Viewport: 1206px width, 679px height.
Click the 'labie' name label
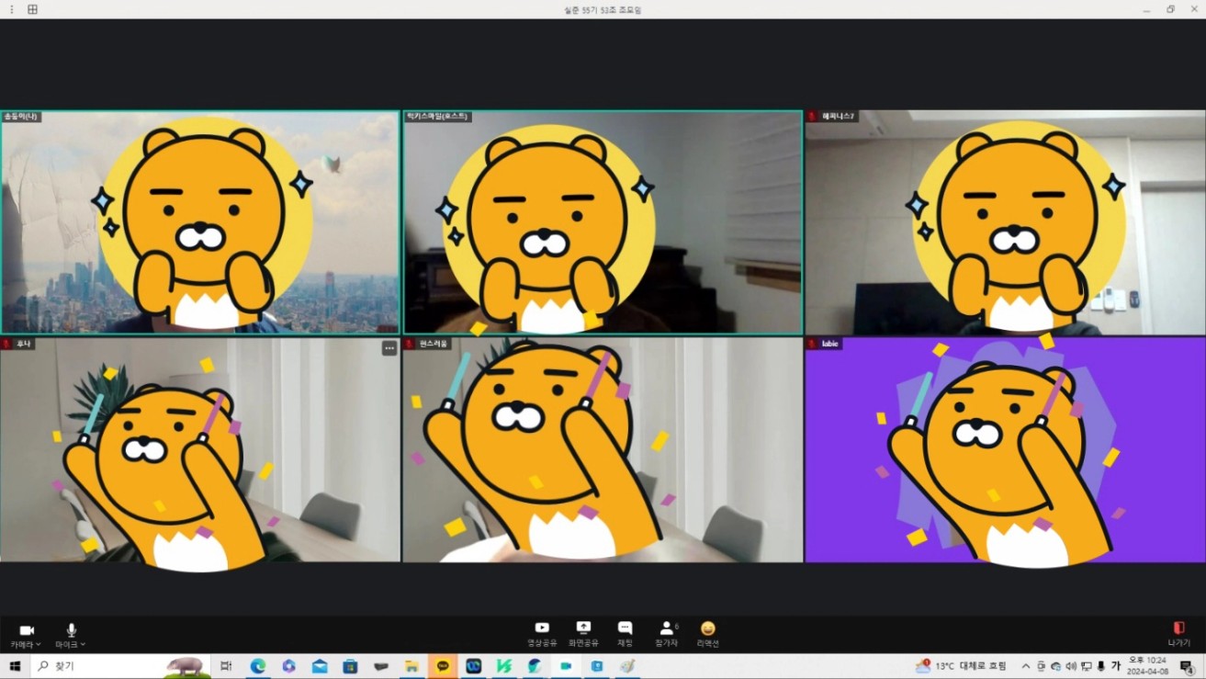pyautogui.click(x=830, y=344)
